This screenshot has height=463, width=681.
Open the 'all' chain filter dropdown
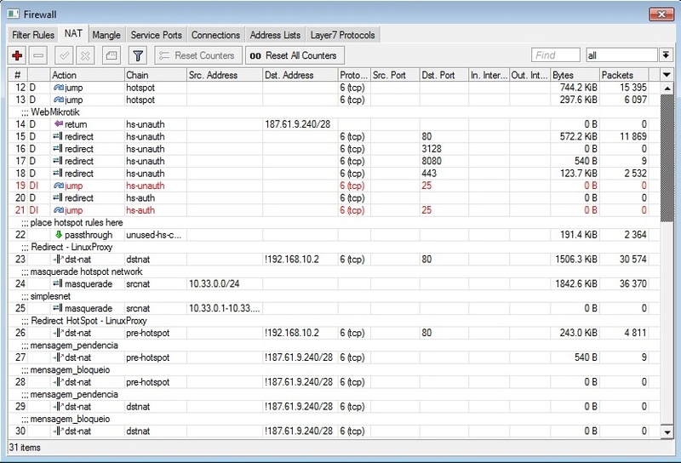[x=666, y=55]
